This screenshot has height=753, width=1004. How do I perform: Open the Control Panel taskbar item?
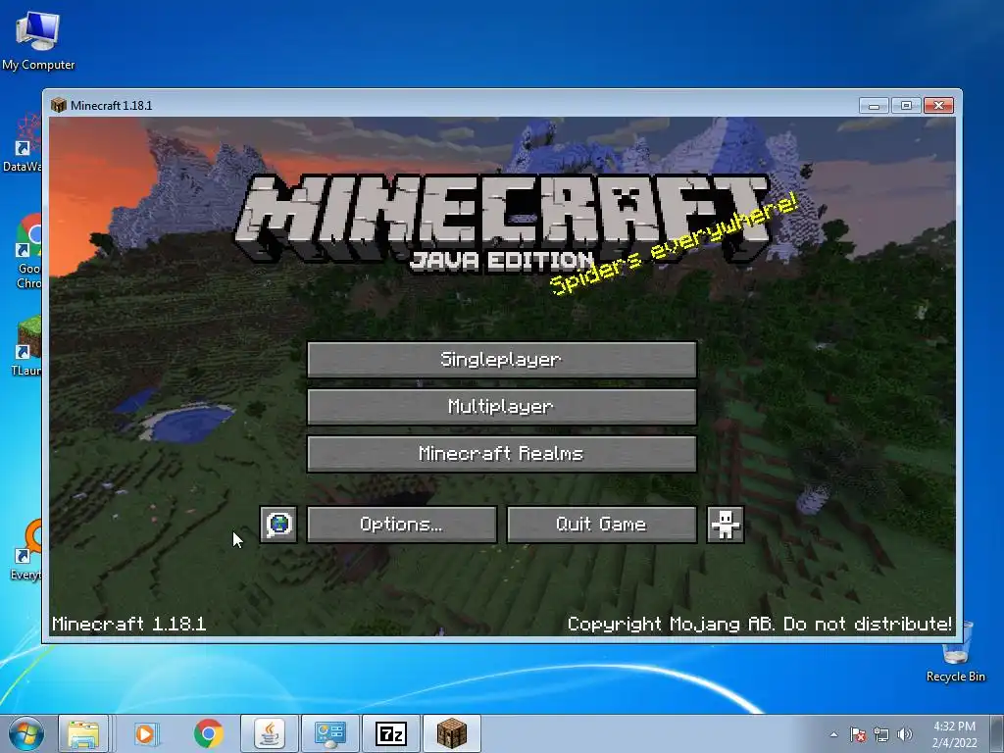click(330, 733)
